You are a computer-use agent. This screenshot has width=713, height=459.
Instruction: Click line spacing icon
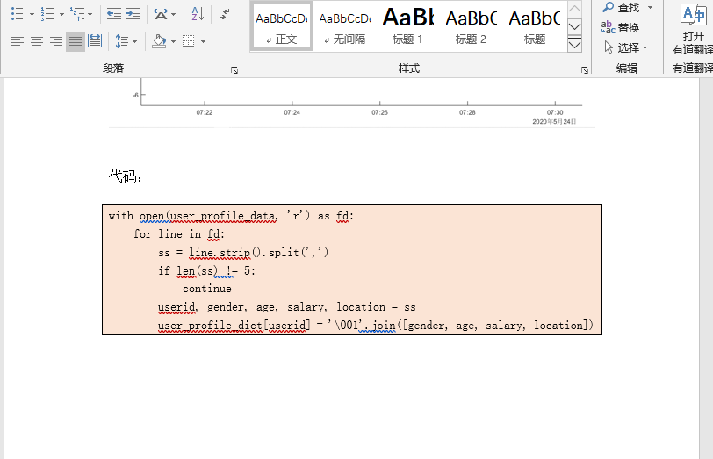click(x=121, y=41)
